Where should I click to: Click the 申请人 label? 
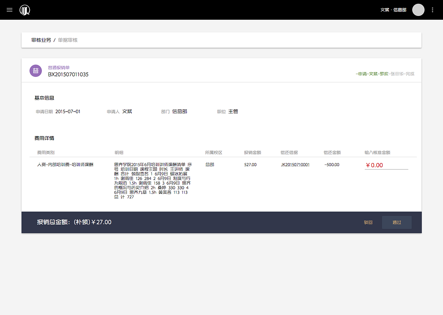tap(113, 112)
